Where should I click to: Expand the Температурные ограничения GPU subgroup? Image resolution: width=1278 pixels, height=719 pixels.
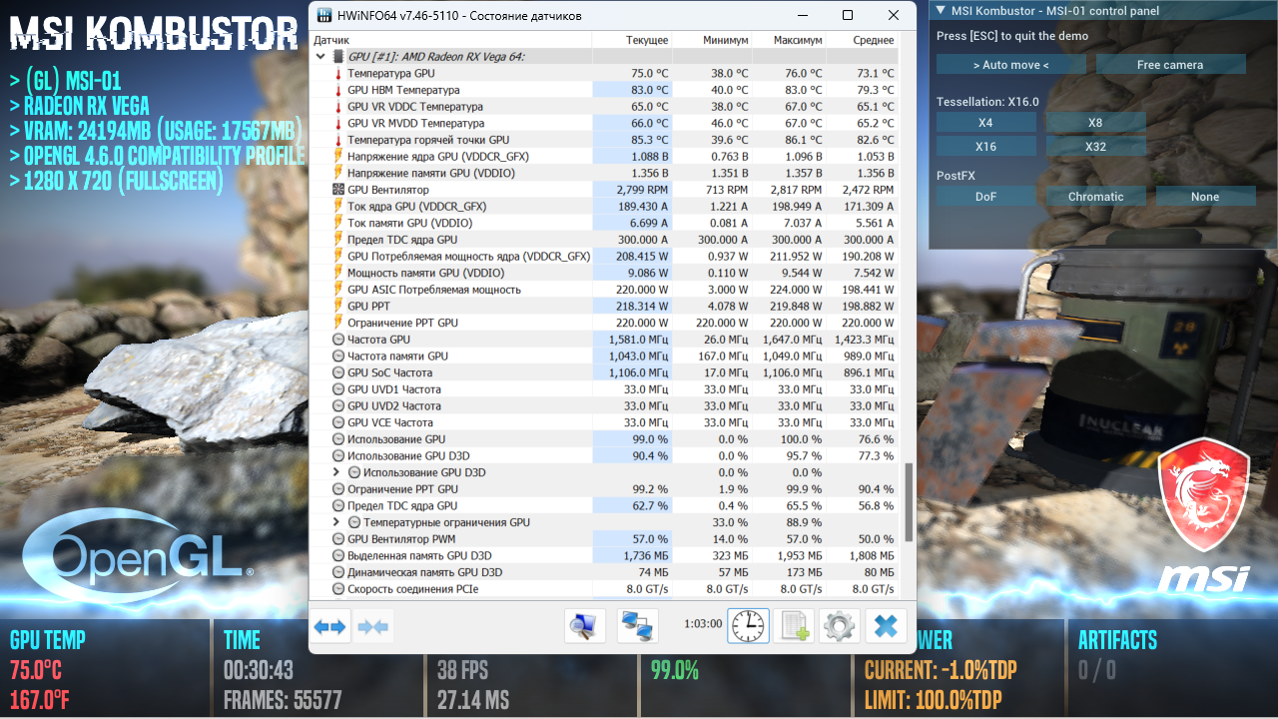pos(336,522)
